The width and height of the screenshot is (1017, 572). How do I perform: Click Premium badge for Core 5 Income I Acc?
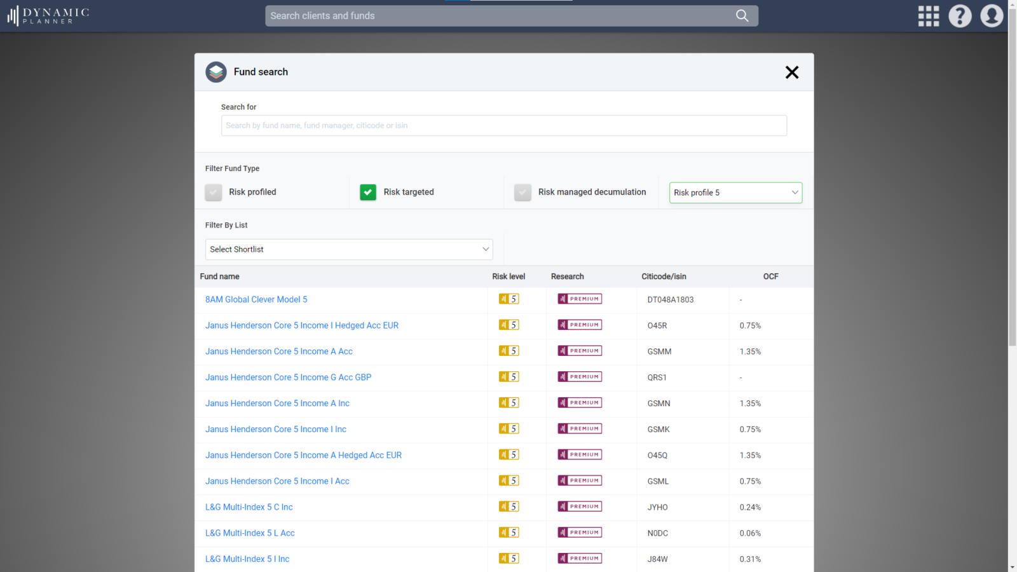click(x=580, y=480)
